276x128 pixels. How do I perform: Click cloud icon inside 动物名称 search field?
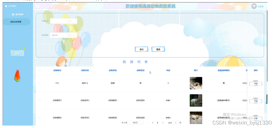69,21
